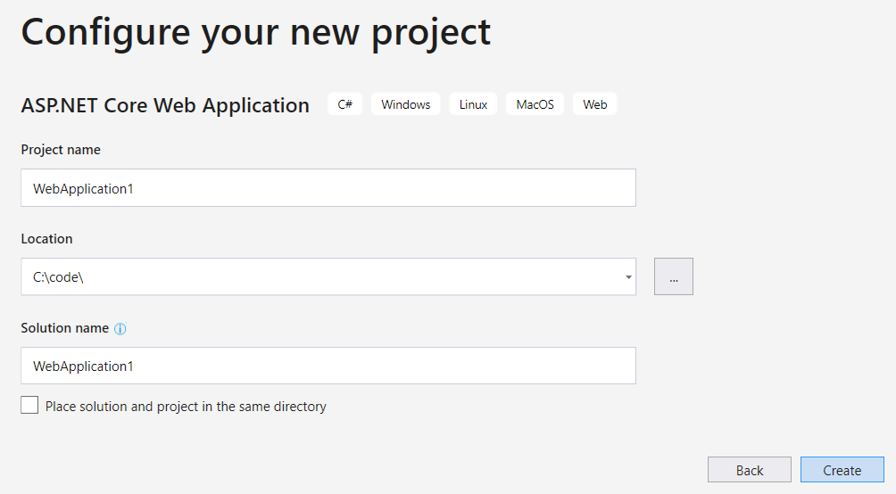Click the Location path C:\code\ box
896x494 pixels.
click(321, 277)
